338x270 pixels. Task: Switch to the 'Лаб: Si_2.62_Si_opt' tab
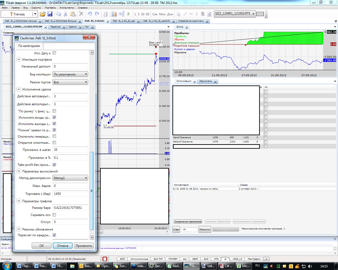click(124, 21)
